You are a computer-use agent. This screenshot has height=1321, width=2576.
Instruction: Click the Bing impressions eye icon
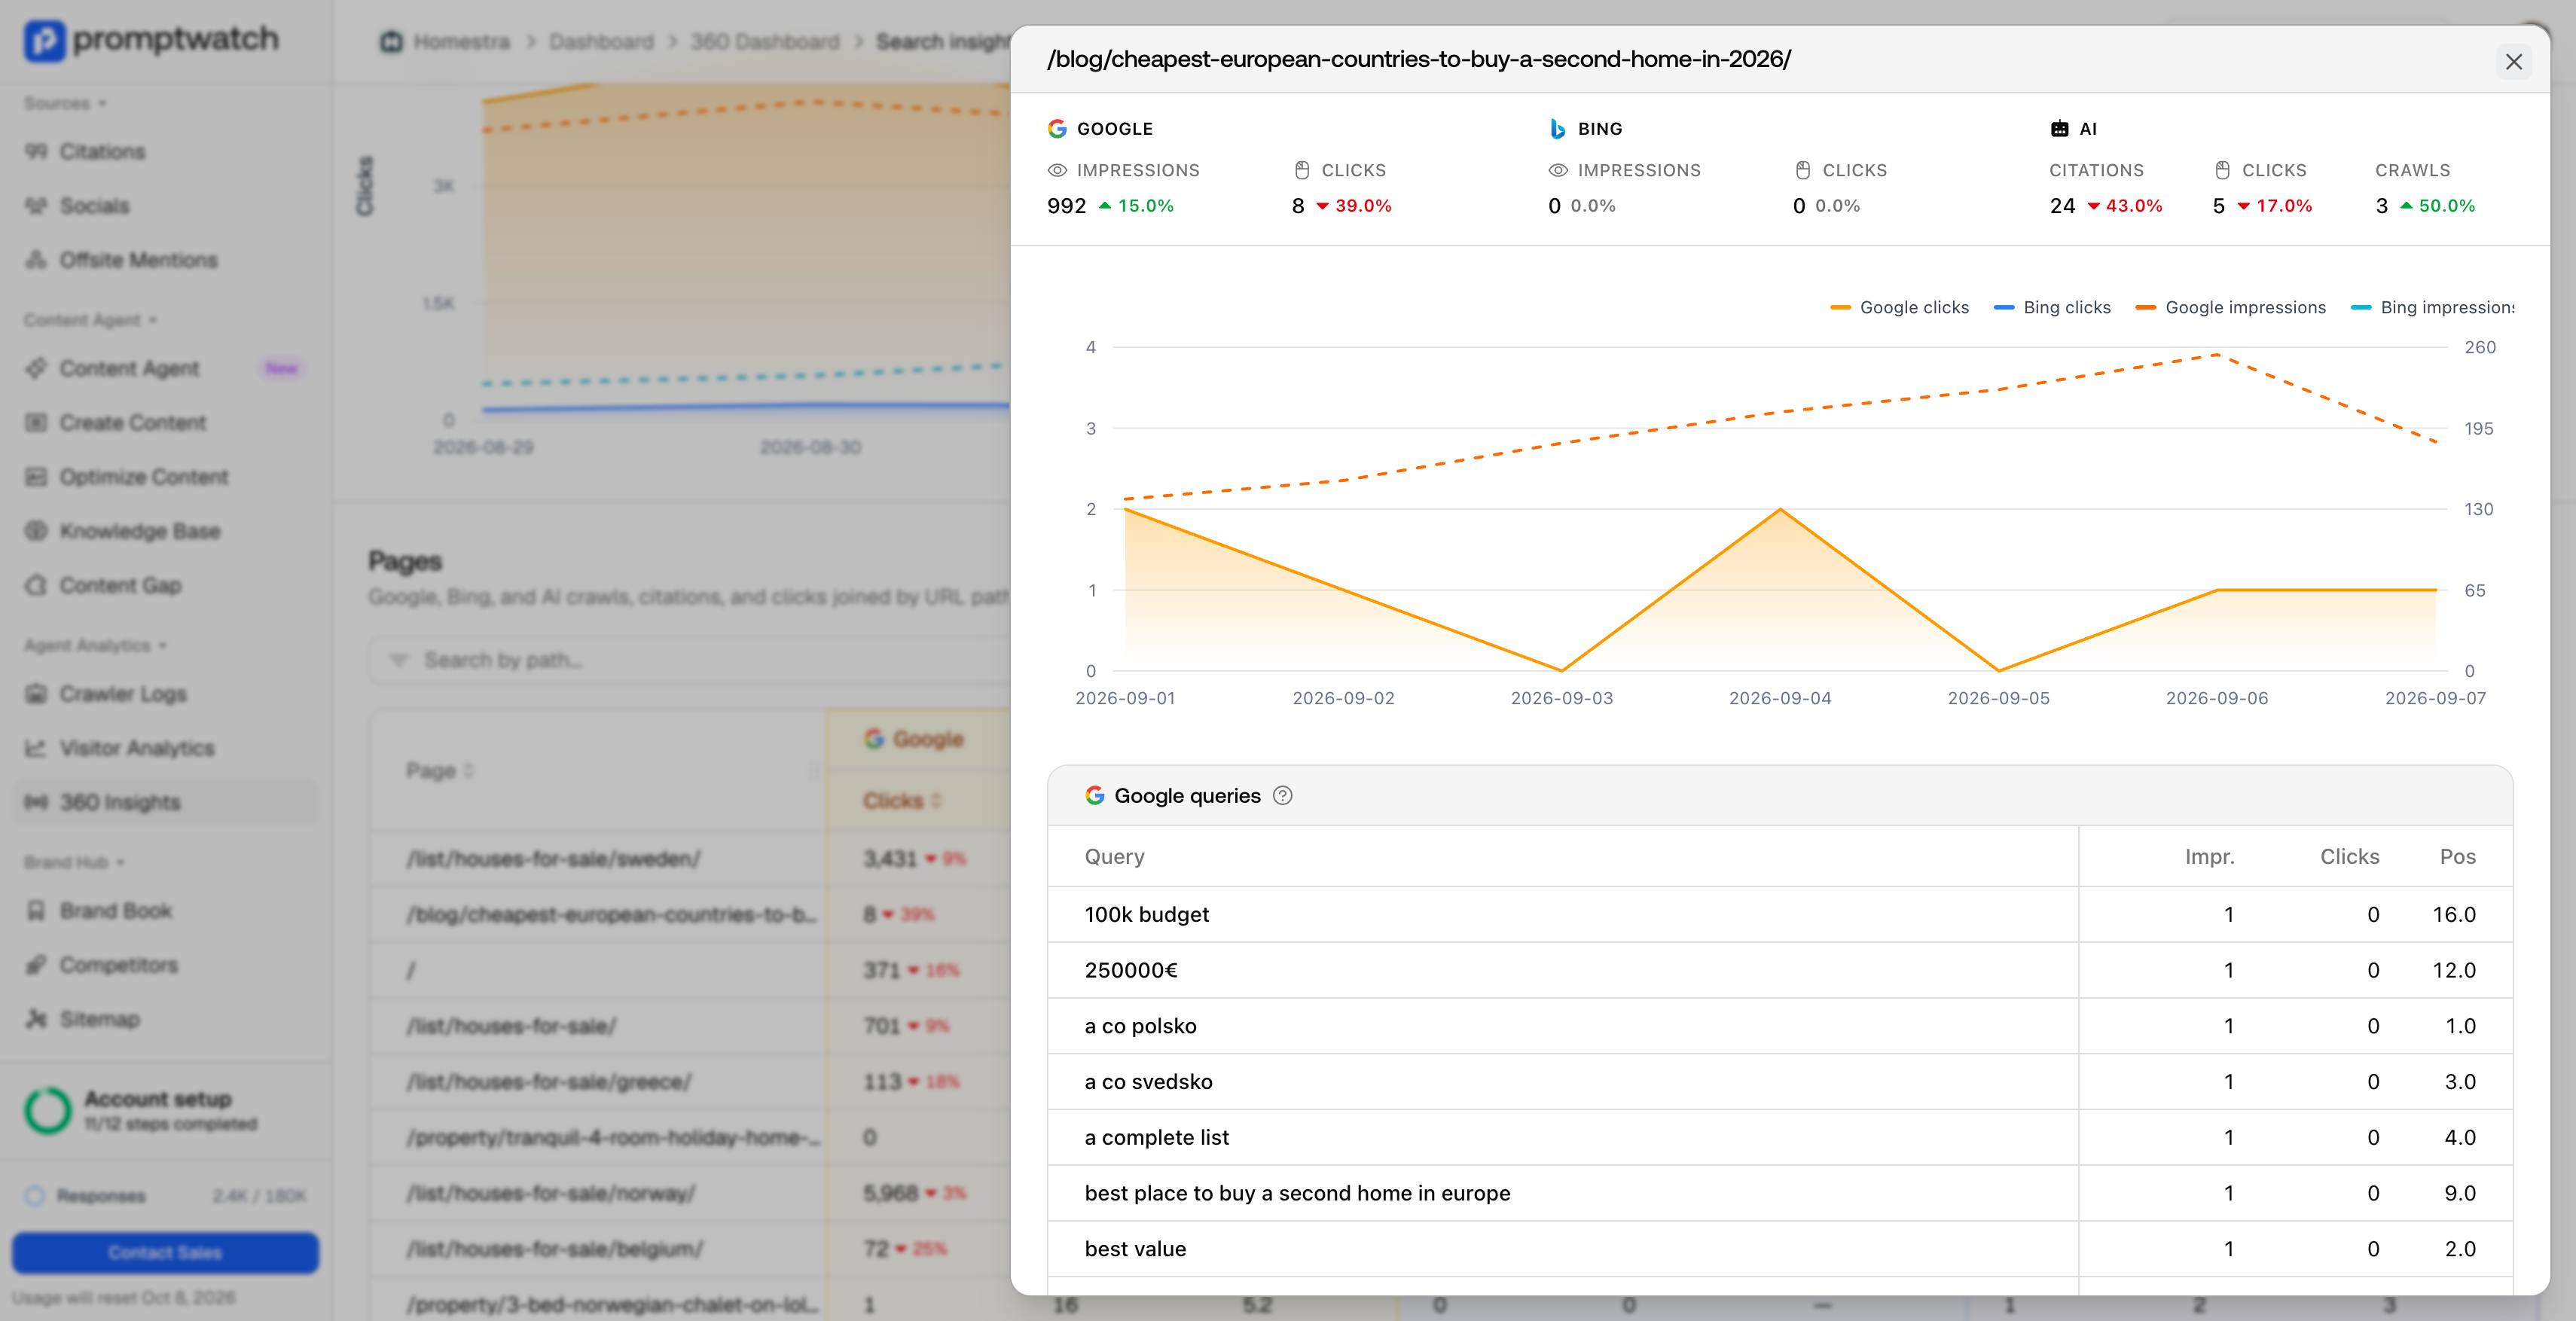[1558, 171]
